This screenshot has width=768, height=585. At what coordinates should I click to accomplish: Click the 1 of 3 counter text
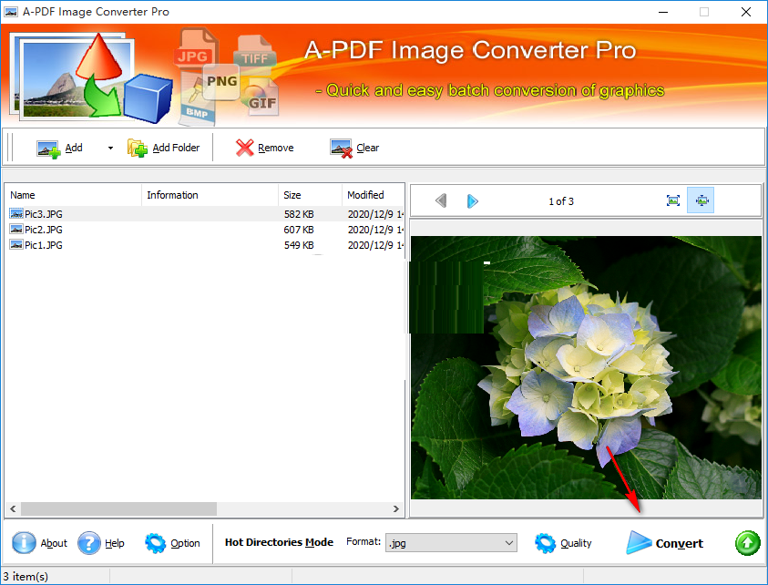tap(561, 201)
